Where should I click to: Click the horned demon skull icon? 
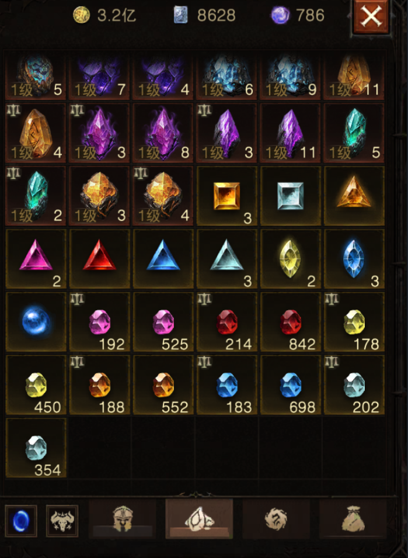[x=62, y=521]
